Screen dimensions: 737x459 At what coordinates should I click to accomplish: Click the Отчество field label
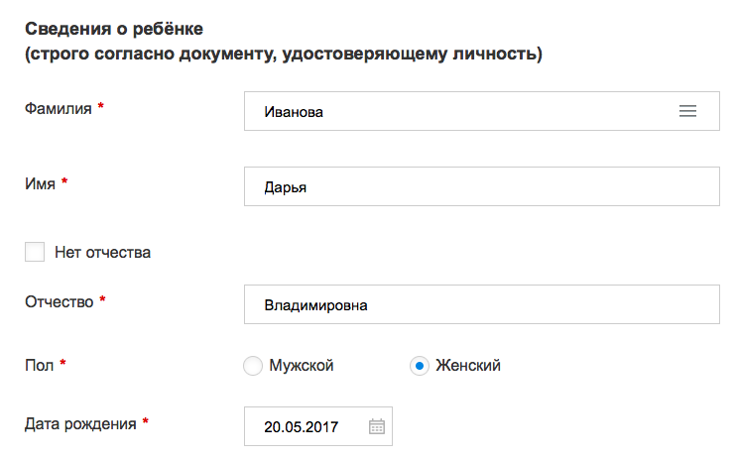click(x=59, y=300)
